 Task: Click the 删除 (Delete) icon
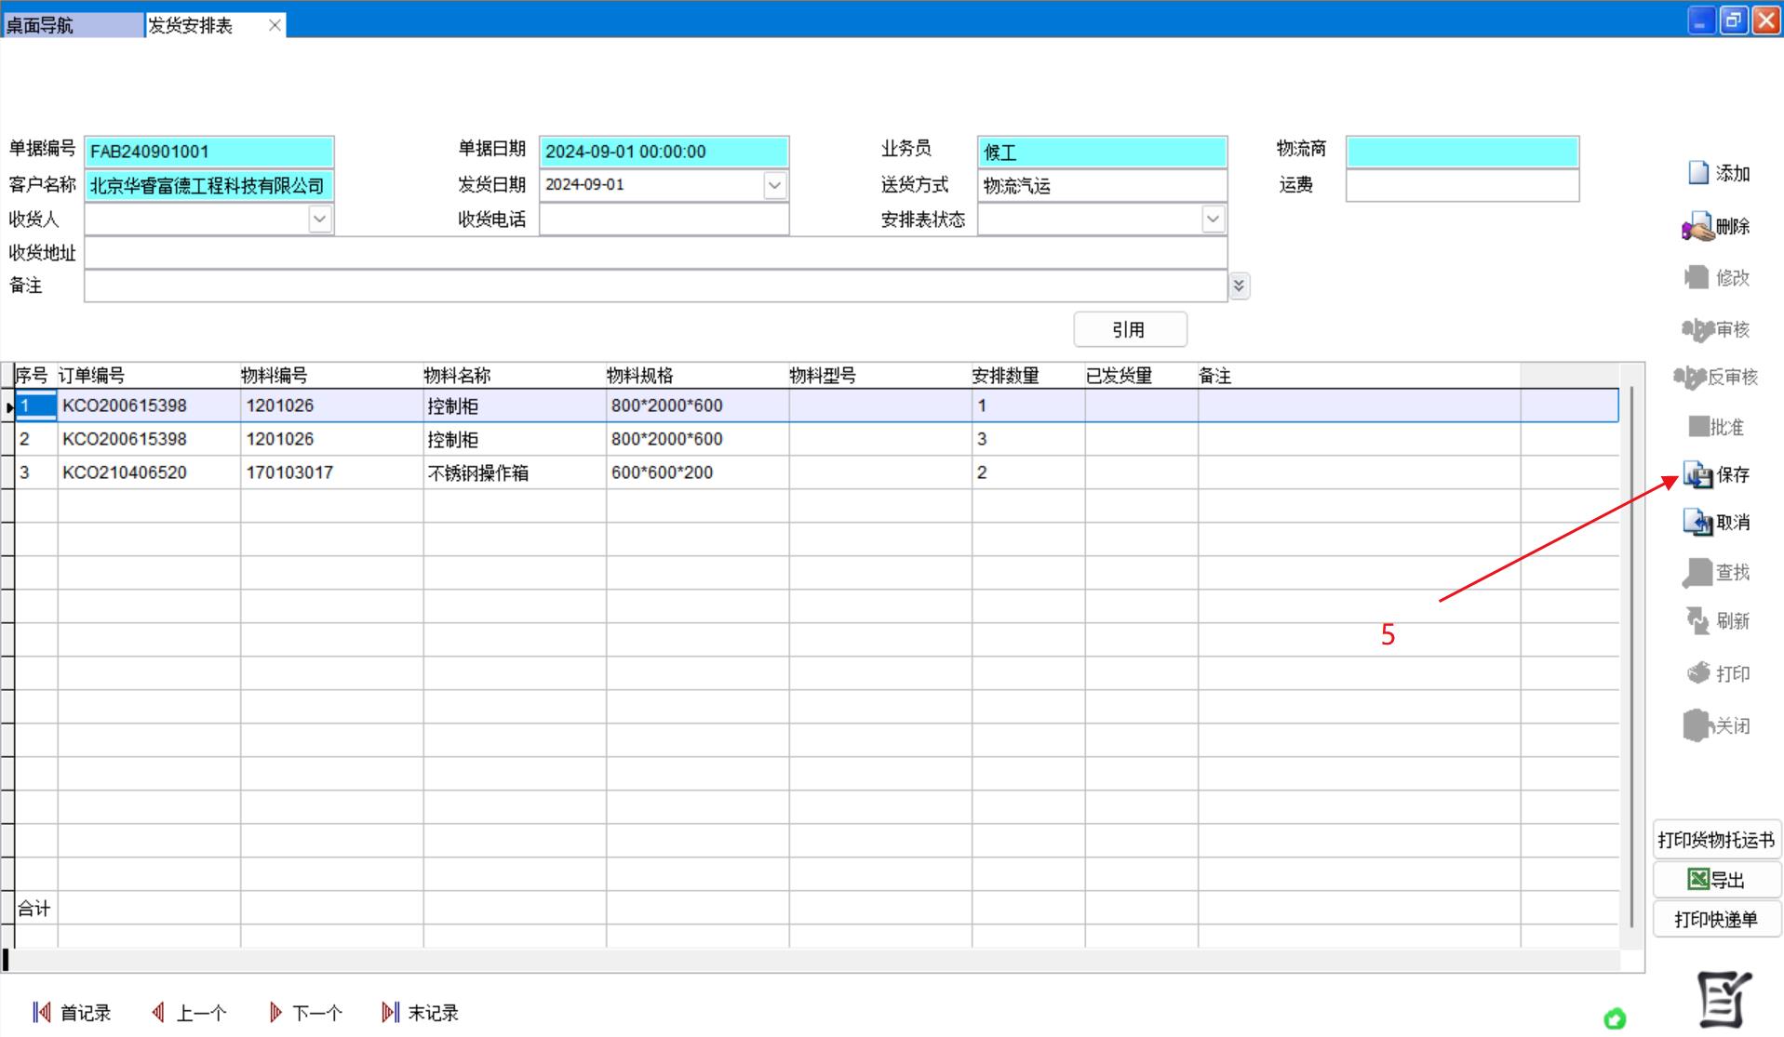click(1698, 227)
